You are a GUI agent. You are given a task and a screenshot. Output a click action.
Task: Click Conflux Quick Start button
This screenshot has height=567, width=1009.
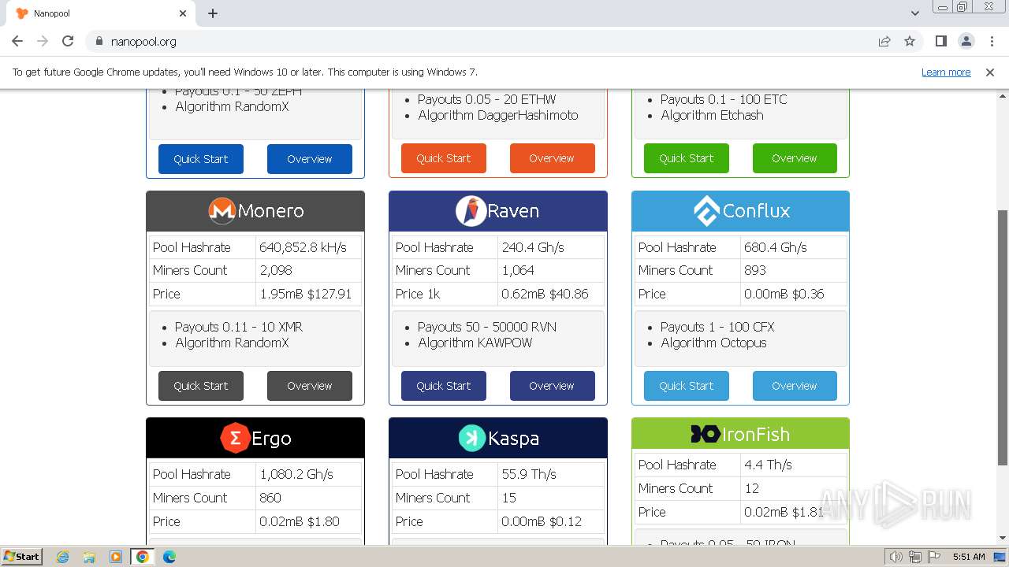(687, 386)
